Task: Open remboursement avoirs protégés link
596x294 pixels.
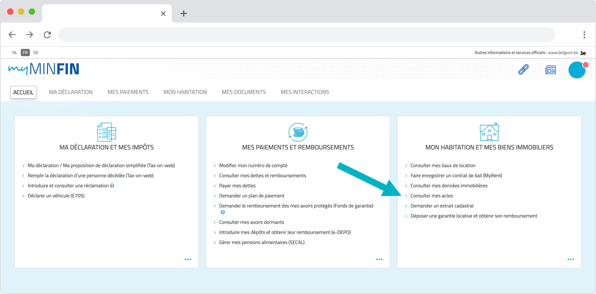Action: (x=296, y=206)
